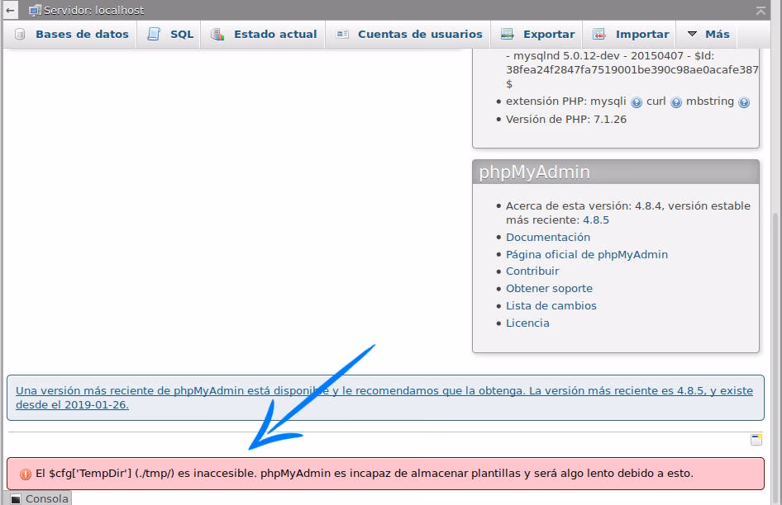Click the Versión de PHP: 7.1.26 text
Viewport: 782px width, 505px height.
(x=566, y=120)
